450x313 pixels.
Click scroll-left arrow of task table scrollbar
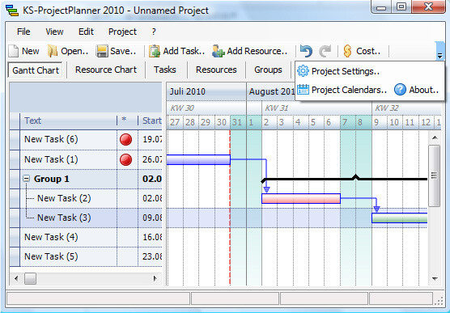tap(16, 278)
